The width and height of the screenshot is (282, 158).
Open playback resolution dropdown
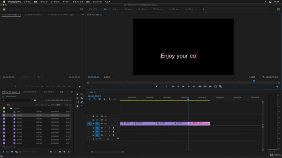(x=255, y=77)
